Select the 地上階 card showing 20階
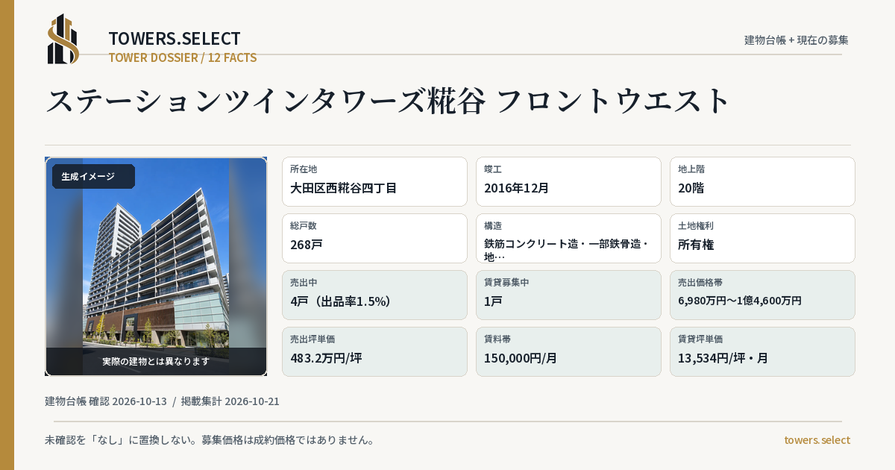This screenshot has height=470, width=895. [762, 181]
